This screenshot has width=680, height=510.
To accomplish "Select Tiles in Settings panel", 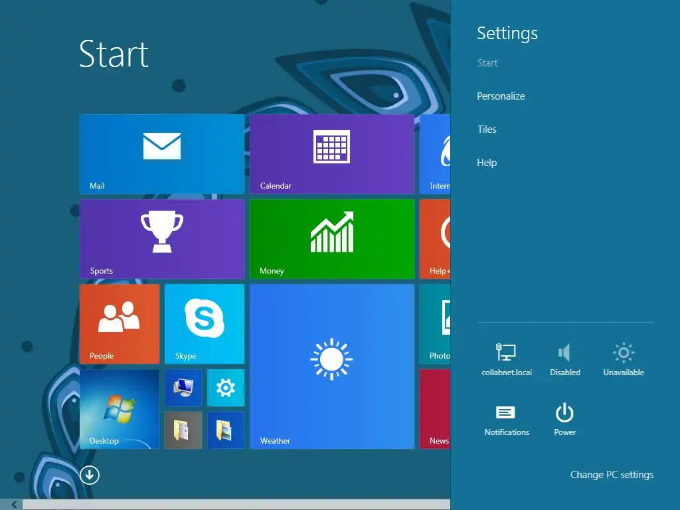I will coord(487,129).
